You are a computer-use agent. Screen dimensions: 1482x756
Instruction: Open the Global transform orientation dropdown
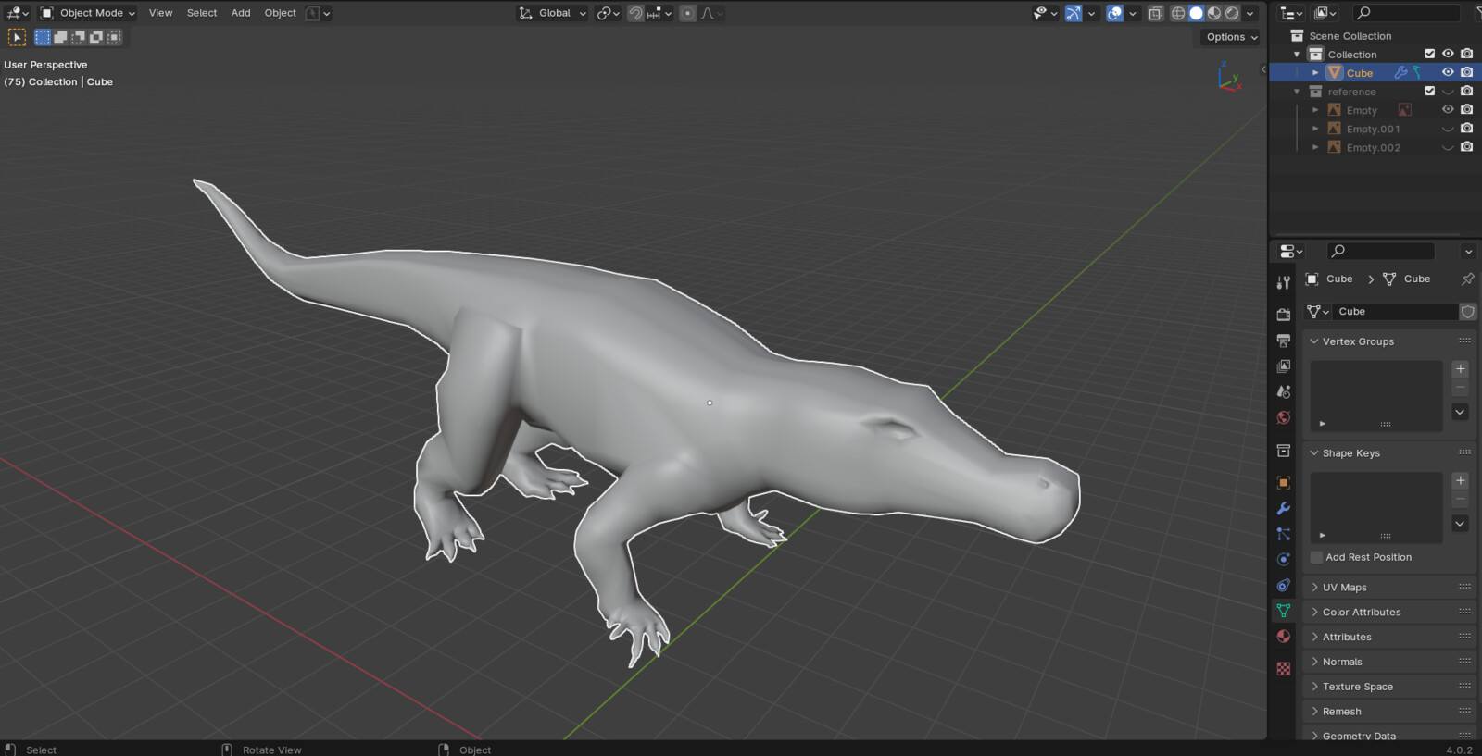(552, 13)
